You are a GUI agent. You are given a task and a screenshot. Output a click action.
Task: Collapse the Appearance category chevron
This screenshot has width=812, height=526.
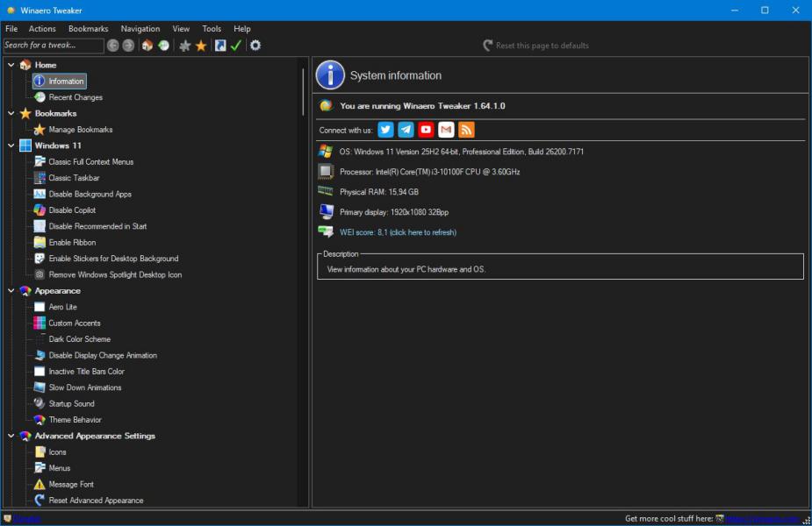11,291
